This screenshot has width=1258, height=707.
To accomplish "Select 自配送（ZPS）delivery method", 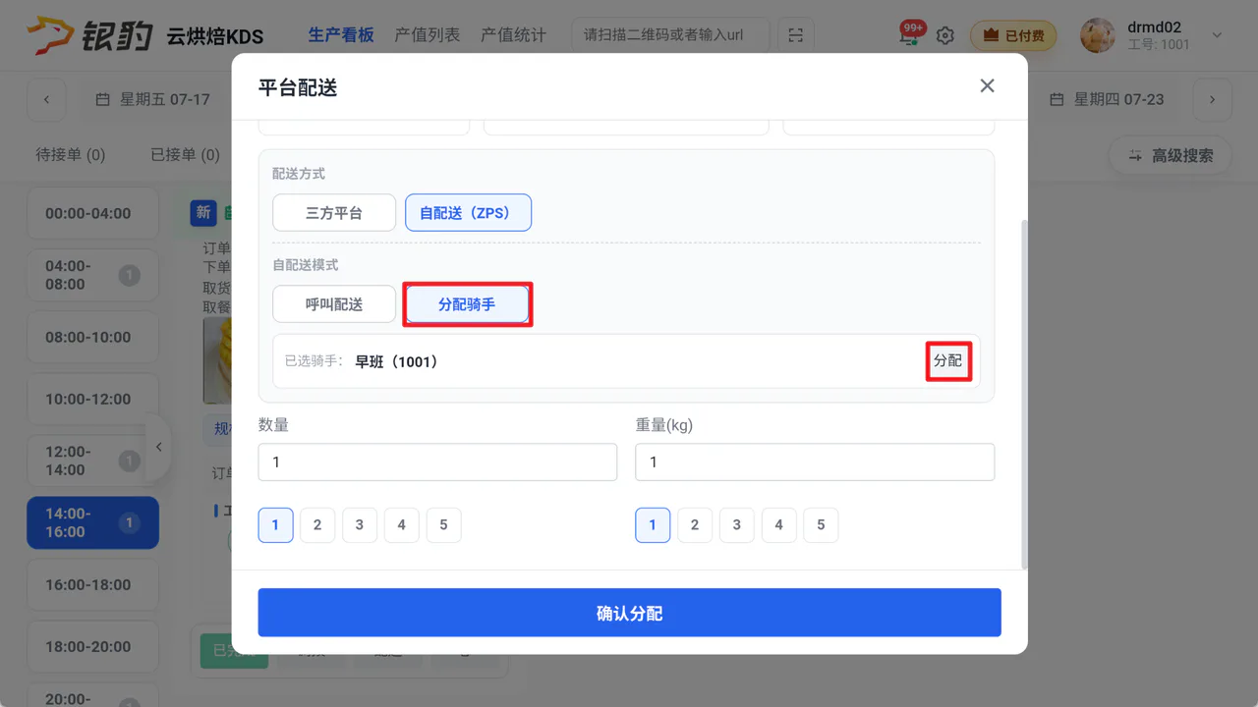I will [468, 213].
